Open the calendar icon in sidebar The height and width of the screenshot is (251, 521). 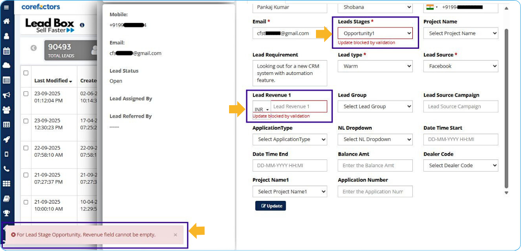[x=6, y=51]
